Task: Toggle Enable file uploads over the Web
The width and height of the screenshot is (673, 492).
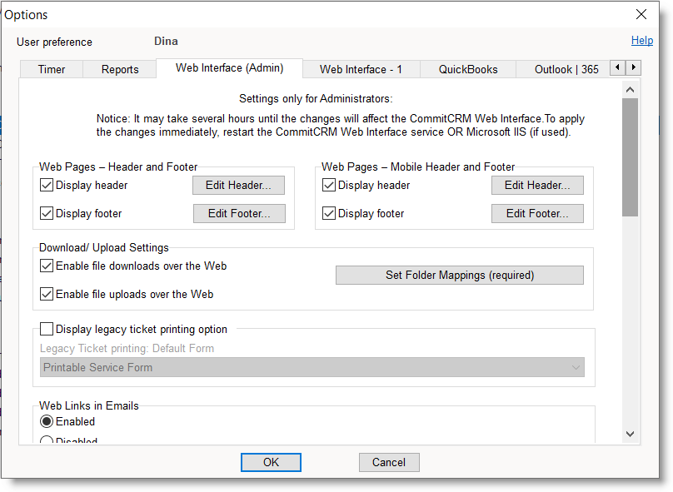Action: (x=47, y=294)
